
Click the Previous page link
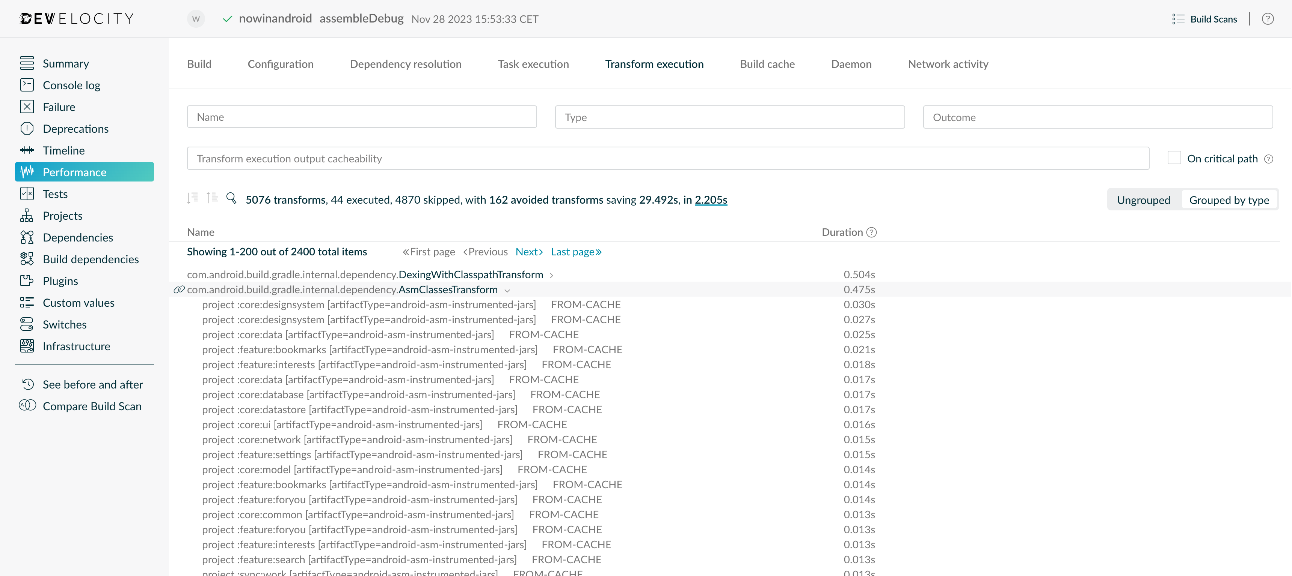tap(486, 251)
